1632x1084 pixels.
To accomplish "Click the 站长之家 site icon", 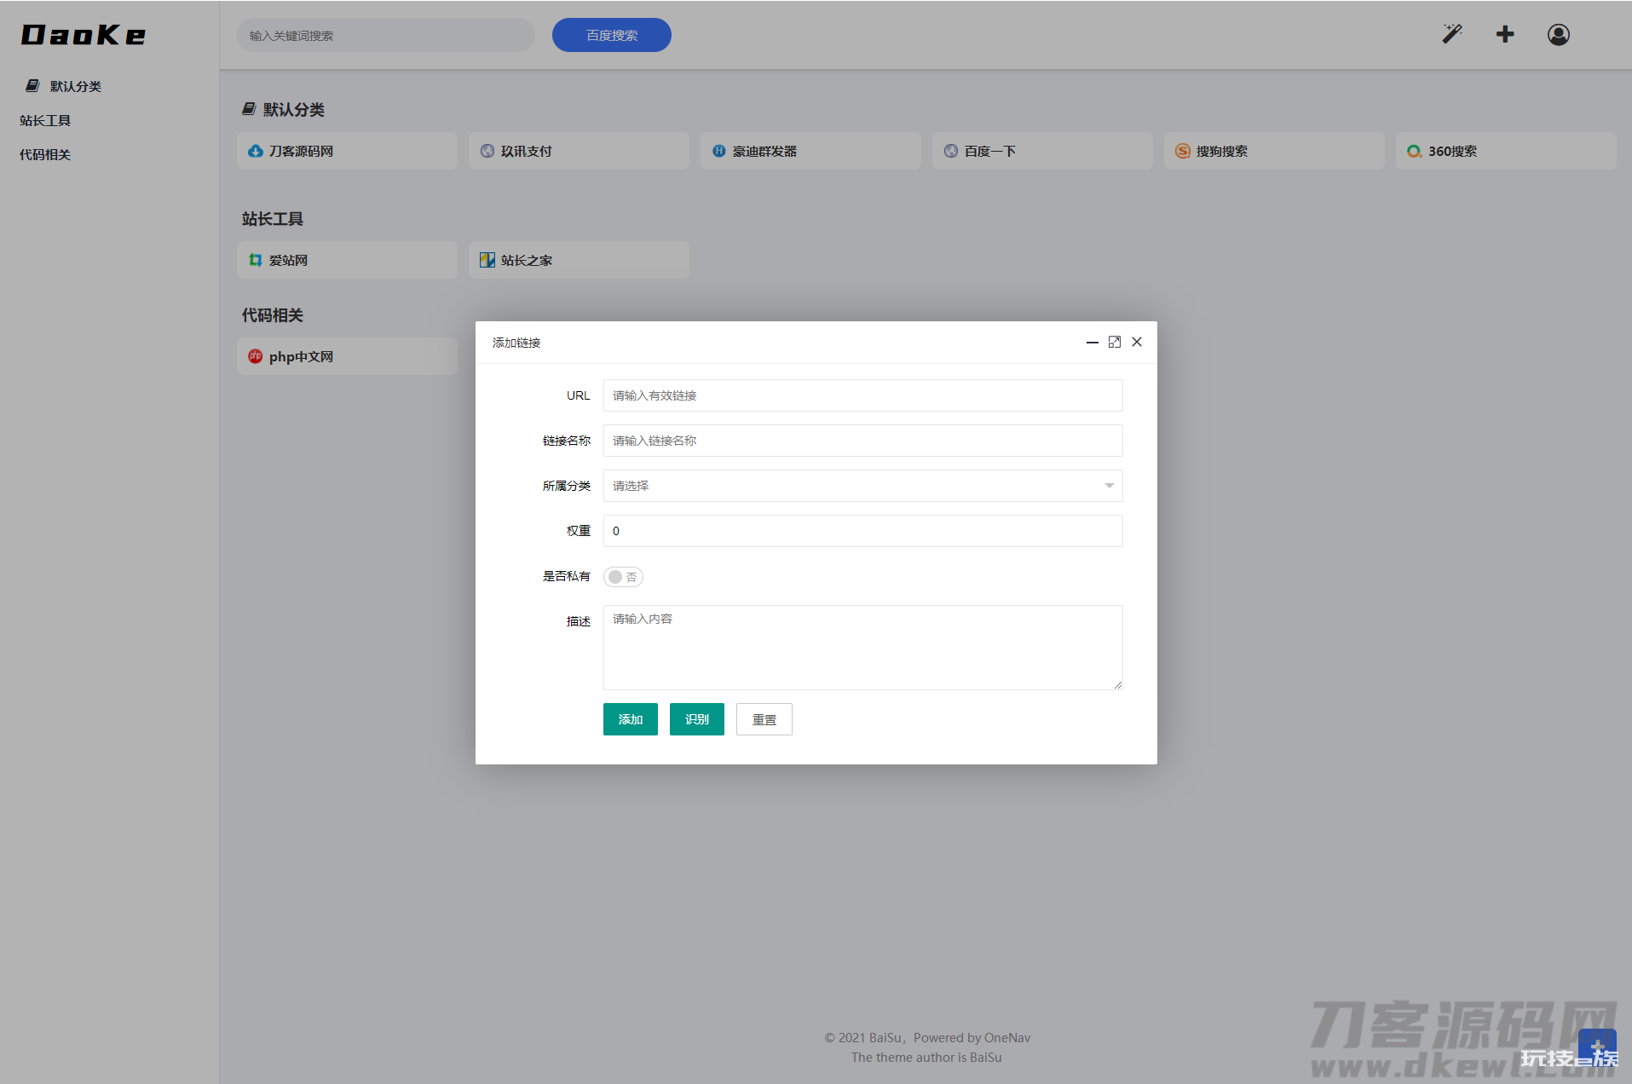I will 487,260.
